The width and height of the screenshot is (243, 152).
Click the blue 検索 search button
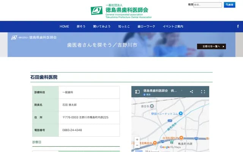pos(229,5)
